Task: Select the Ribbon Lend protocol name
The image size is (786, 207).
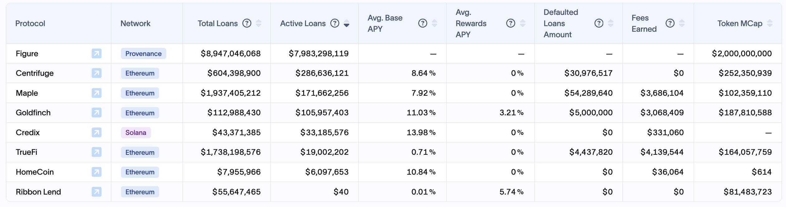Action: (x=38, y=192)
